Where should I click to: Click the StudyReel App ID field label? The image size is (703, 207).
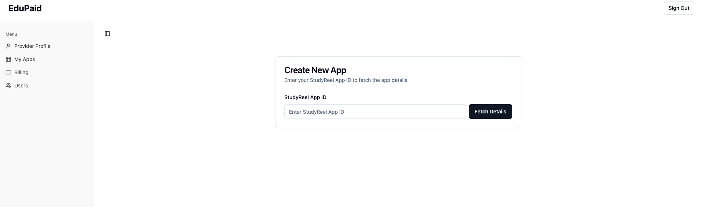tap(305, 97)
